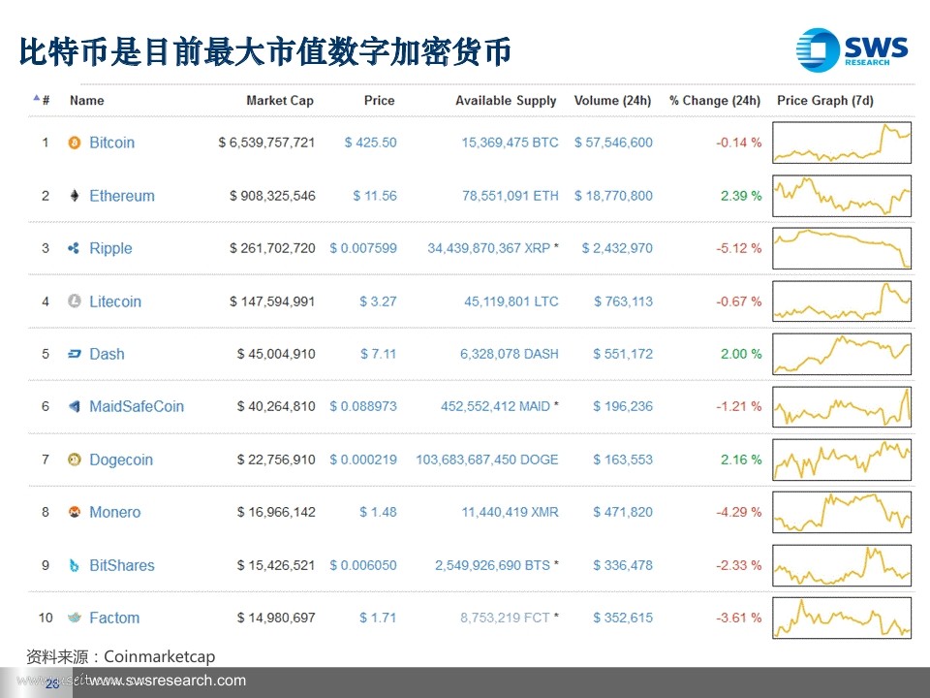This screenshot has height=698, width=930.
Task: Click the Ethereum diamond icon
Action: (x=75, y=195)
